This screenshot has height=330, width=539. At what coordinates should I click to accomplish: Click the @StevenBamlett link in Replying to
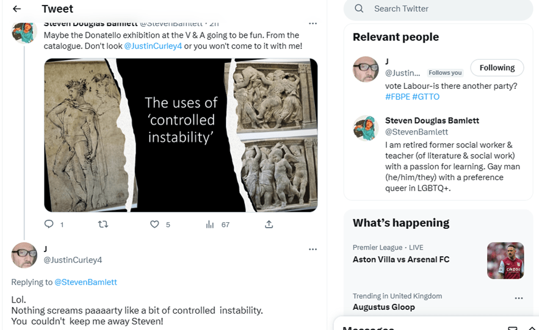85,282
